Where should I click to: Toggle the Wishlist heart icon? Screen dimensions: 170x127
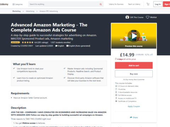pyautogui.click(x=148, y=17)
